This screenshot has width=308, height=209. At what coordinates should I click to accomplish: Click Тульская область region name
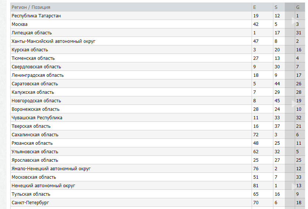tap(31, 194)
